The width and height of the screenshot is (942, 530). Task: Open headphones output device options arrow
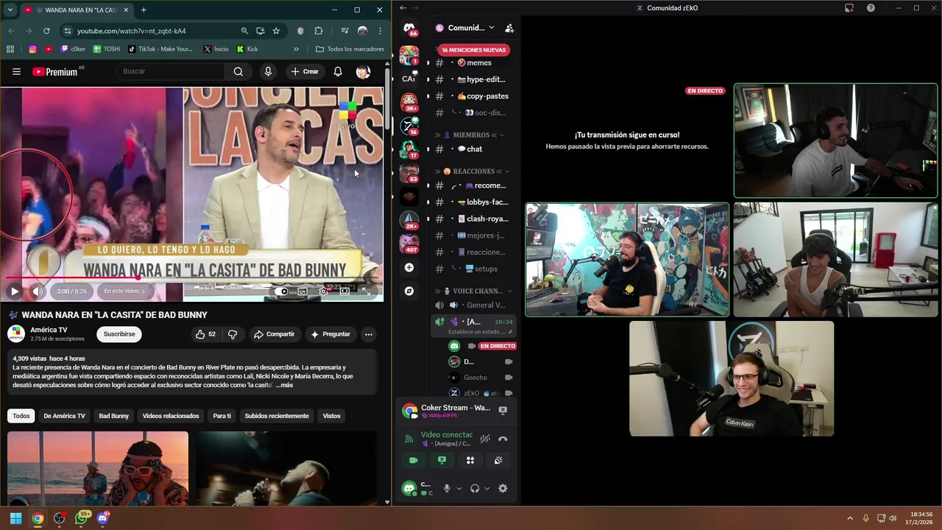click(486, 488)
